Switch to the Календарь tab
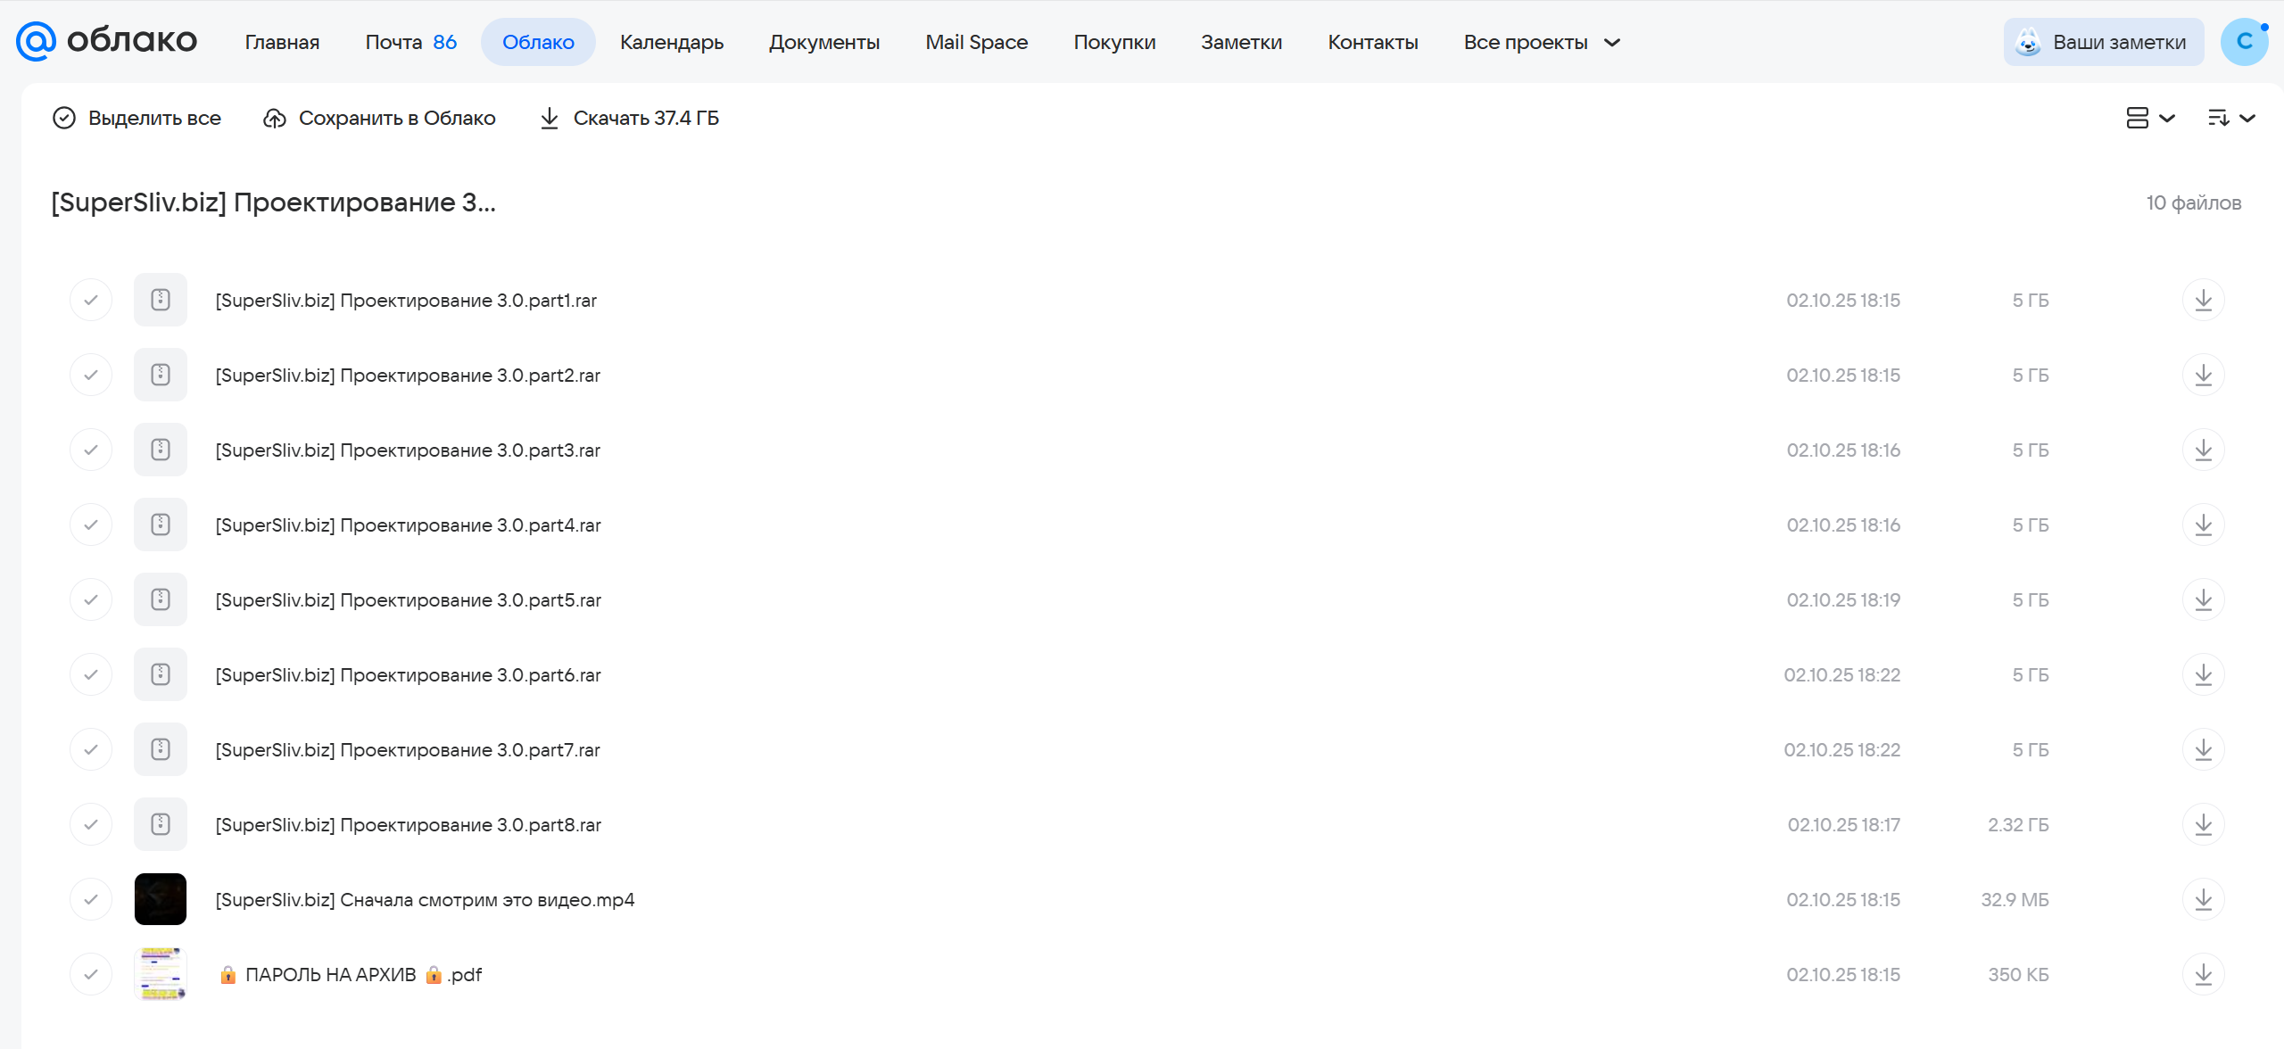 tap(672, 42)
